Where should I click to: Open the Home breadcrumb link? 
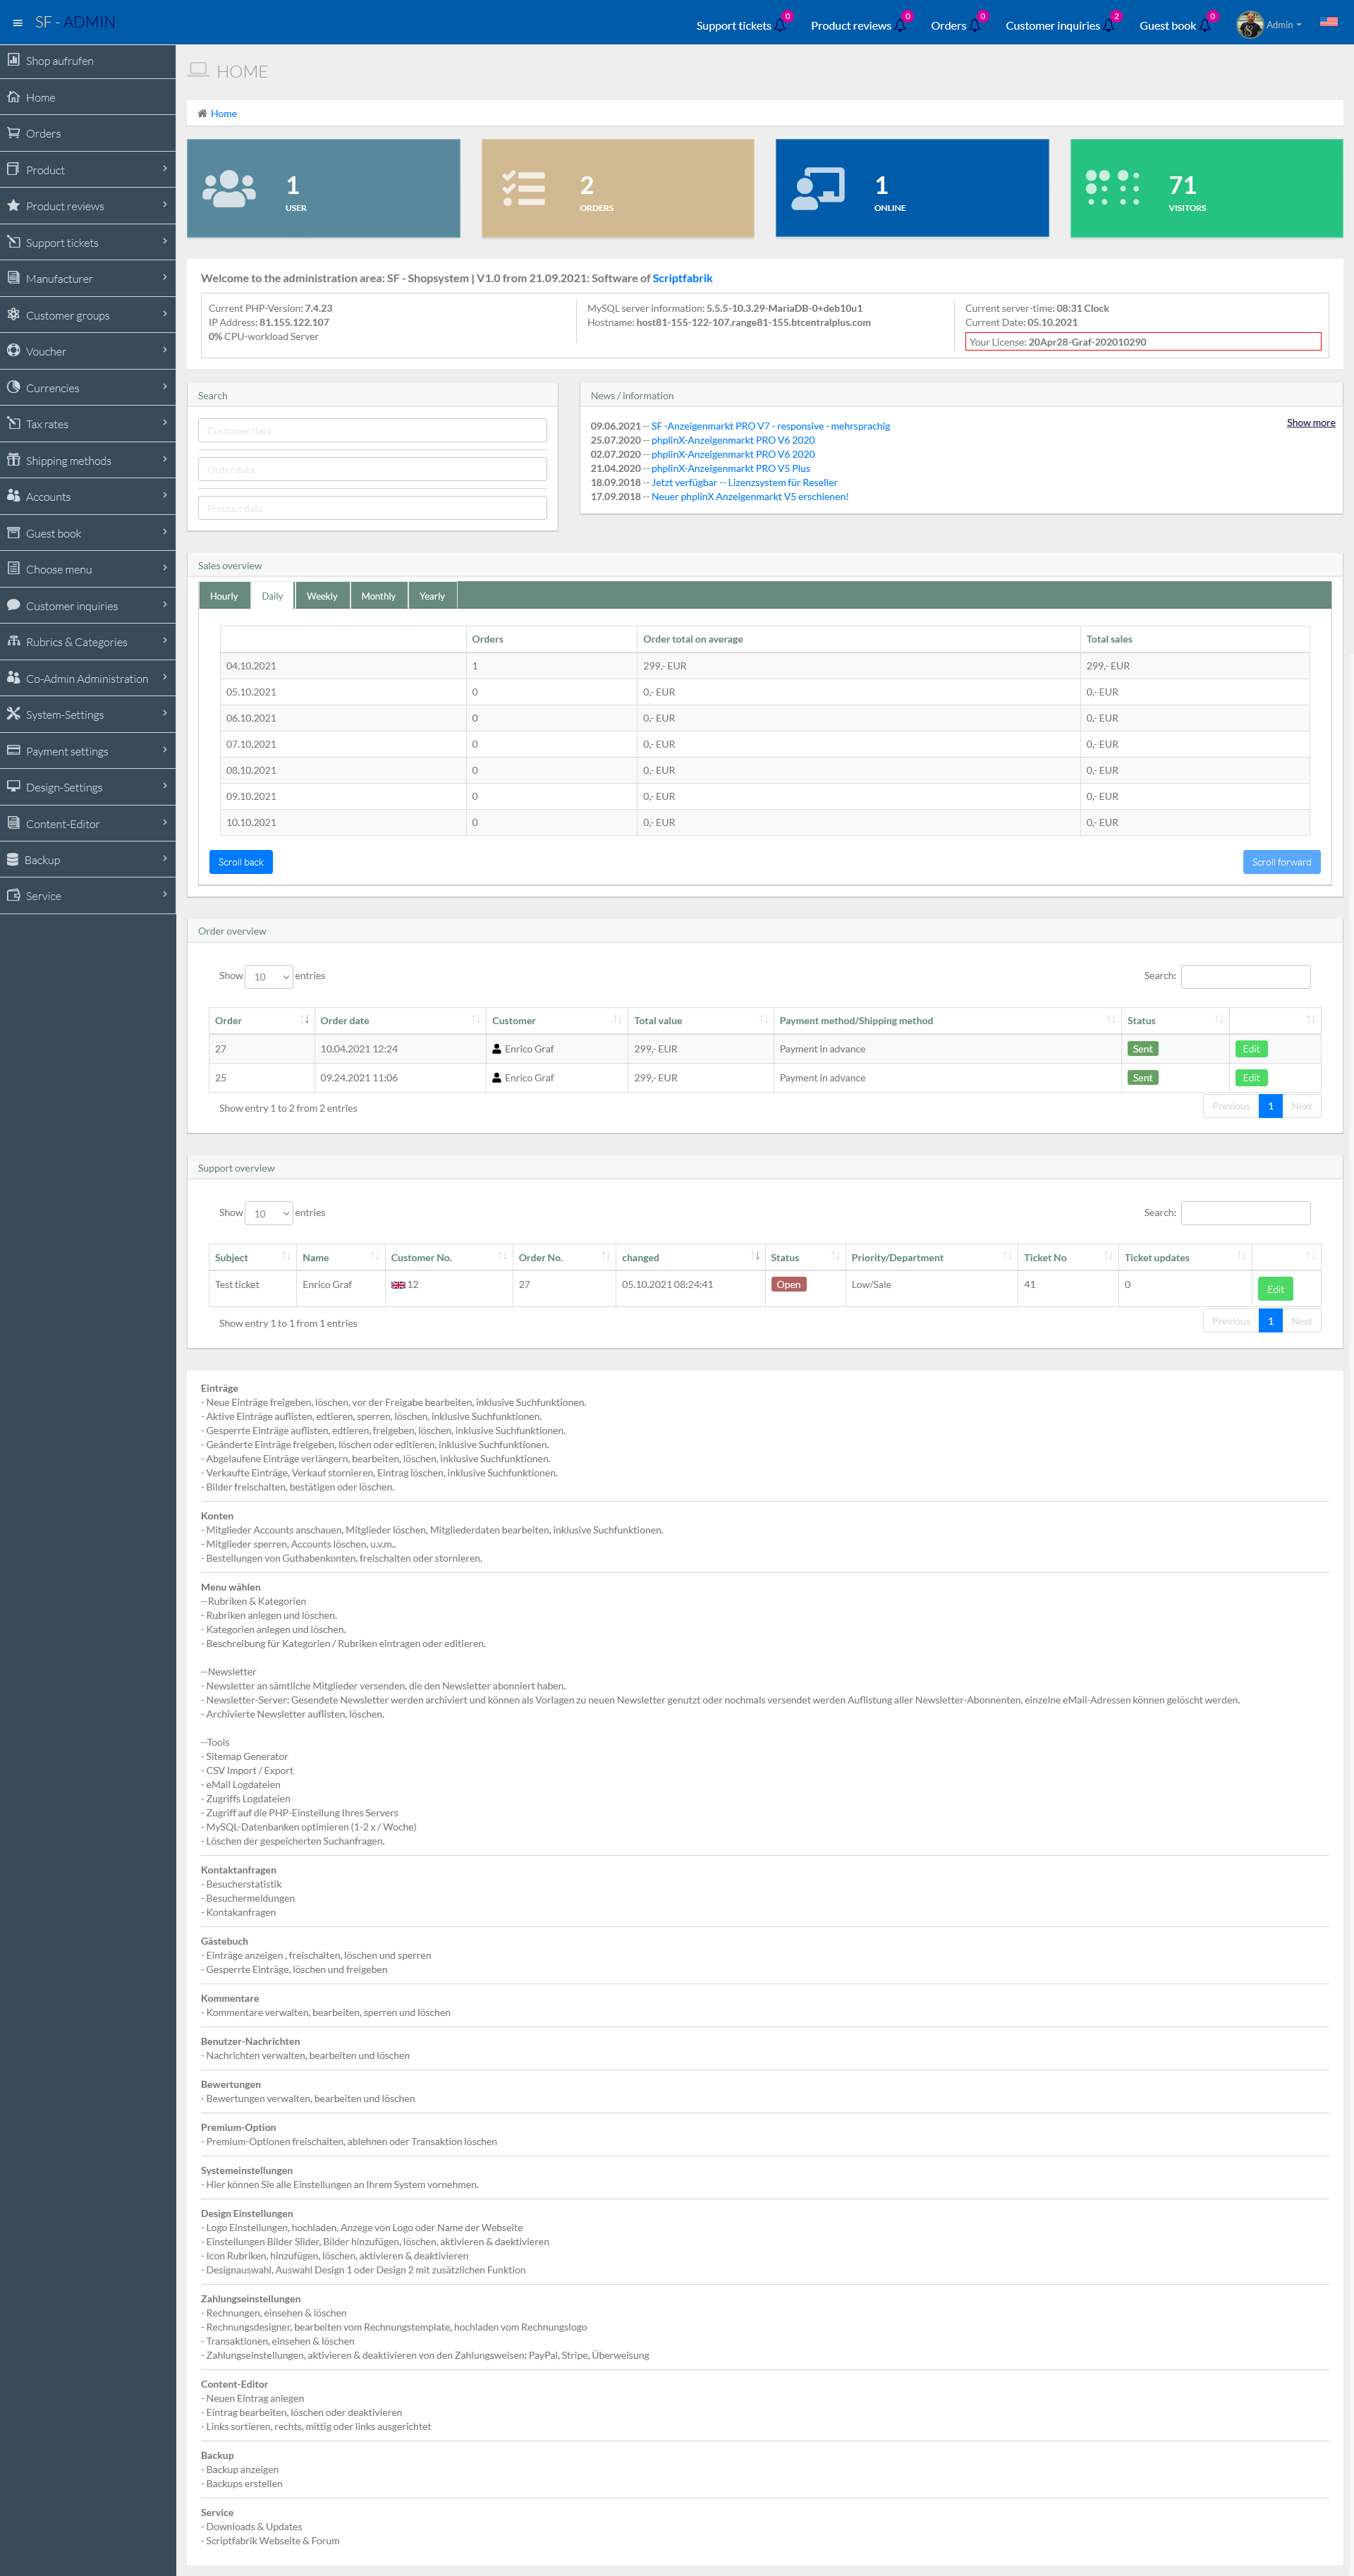point(224,113)
